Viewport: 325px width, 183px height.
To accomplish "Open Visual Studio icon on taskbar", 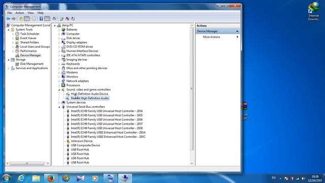I will [x=80, y=178].
